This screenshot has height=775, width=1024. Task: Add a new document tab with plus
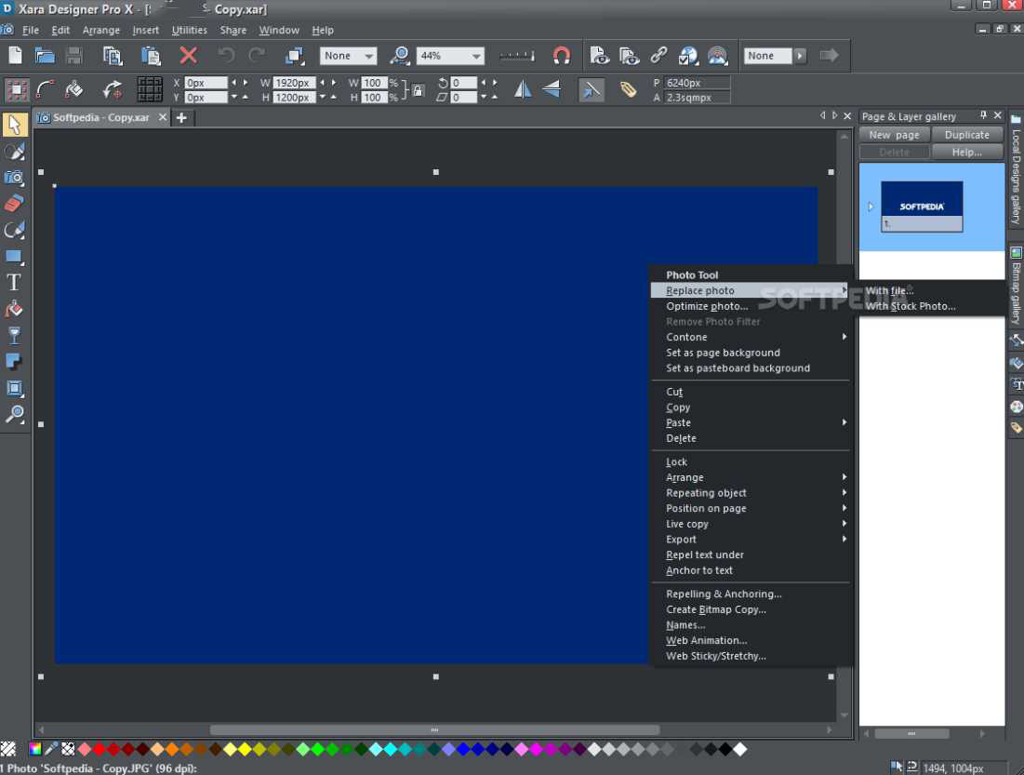click(x=181, y=117)
